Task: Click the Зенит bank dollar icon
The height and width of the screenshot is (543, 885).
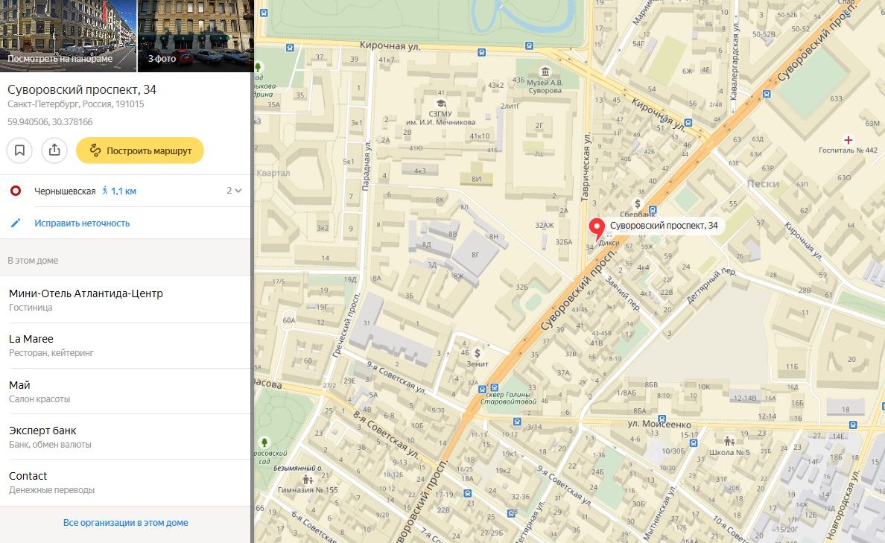Action: [x=477, y=353]
